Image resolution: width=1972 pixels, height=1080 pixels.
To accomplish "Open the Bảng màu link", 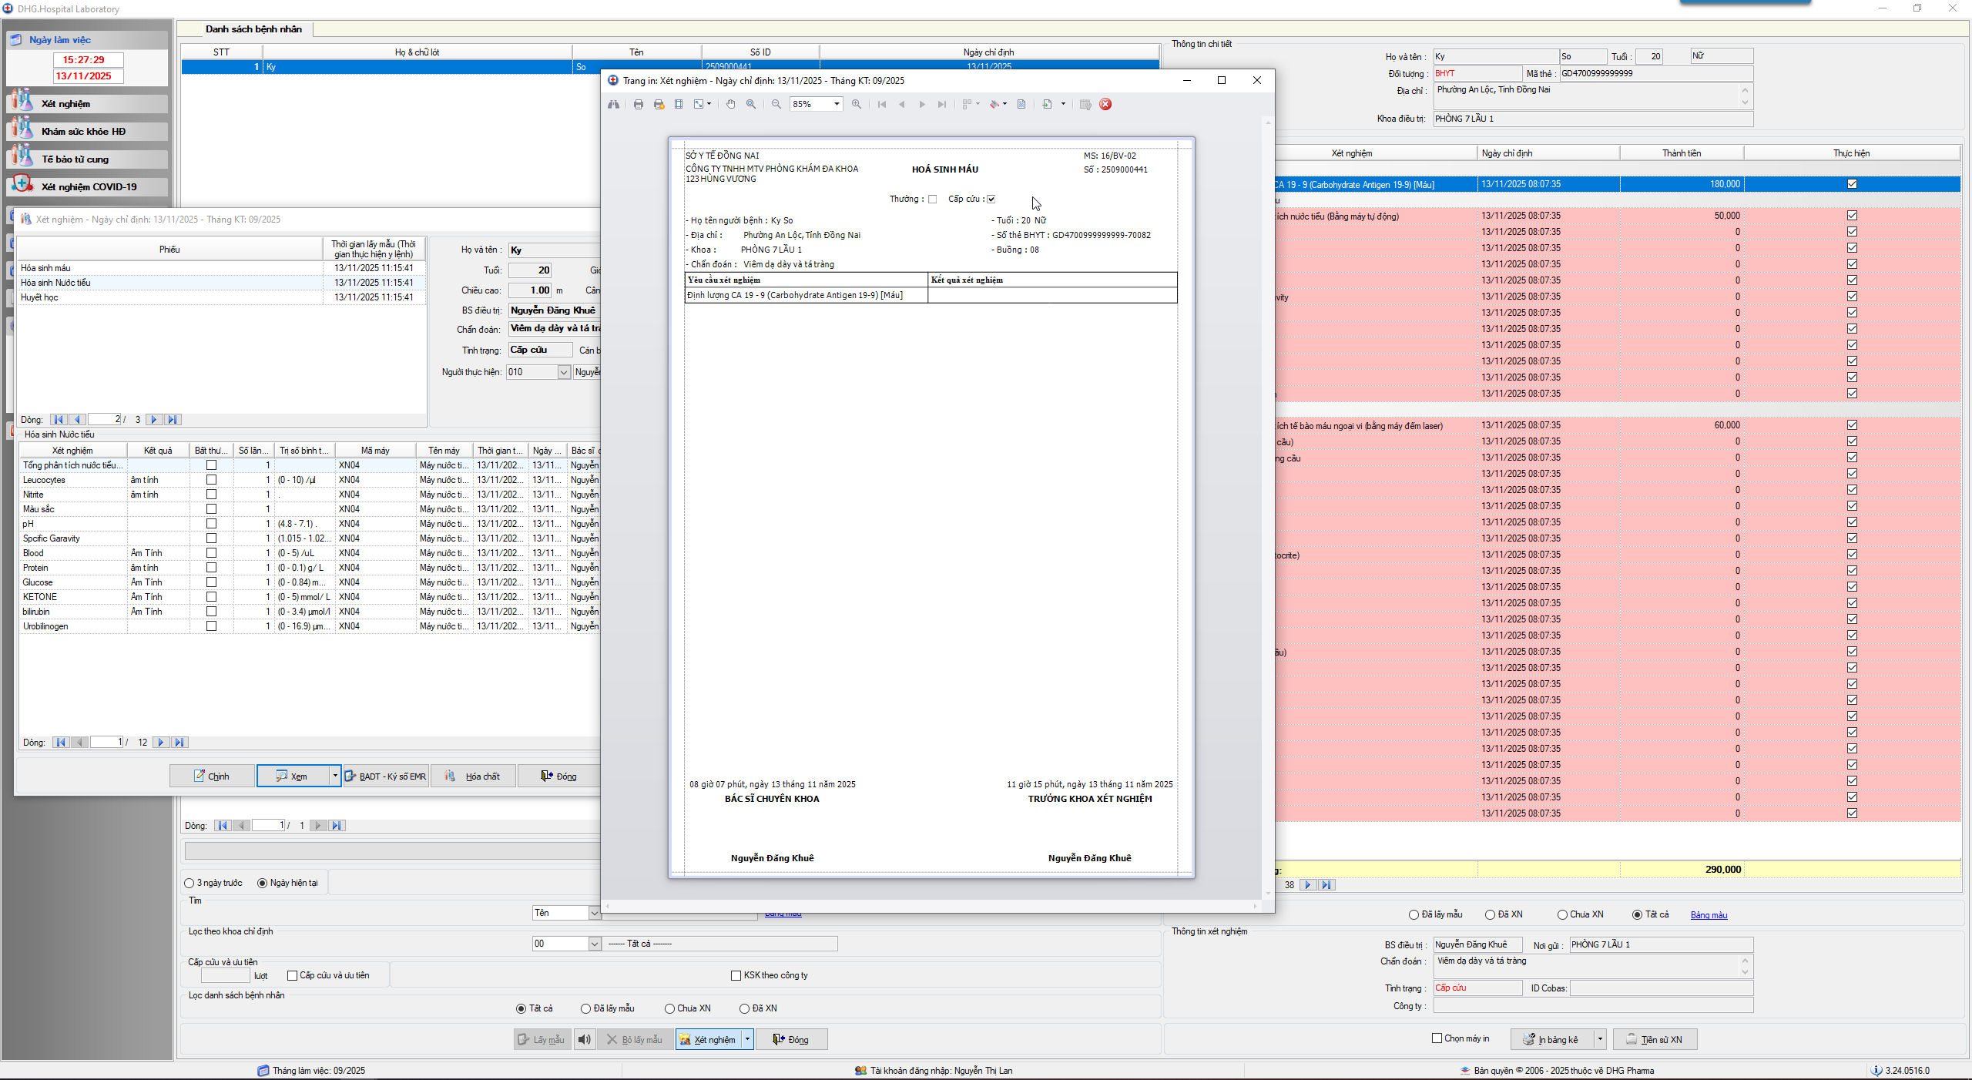I will (x=1709, y=915).
